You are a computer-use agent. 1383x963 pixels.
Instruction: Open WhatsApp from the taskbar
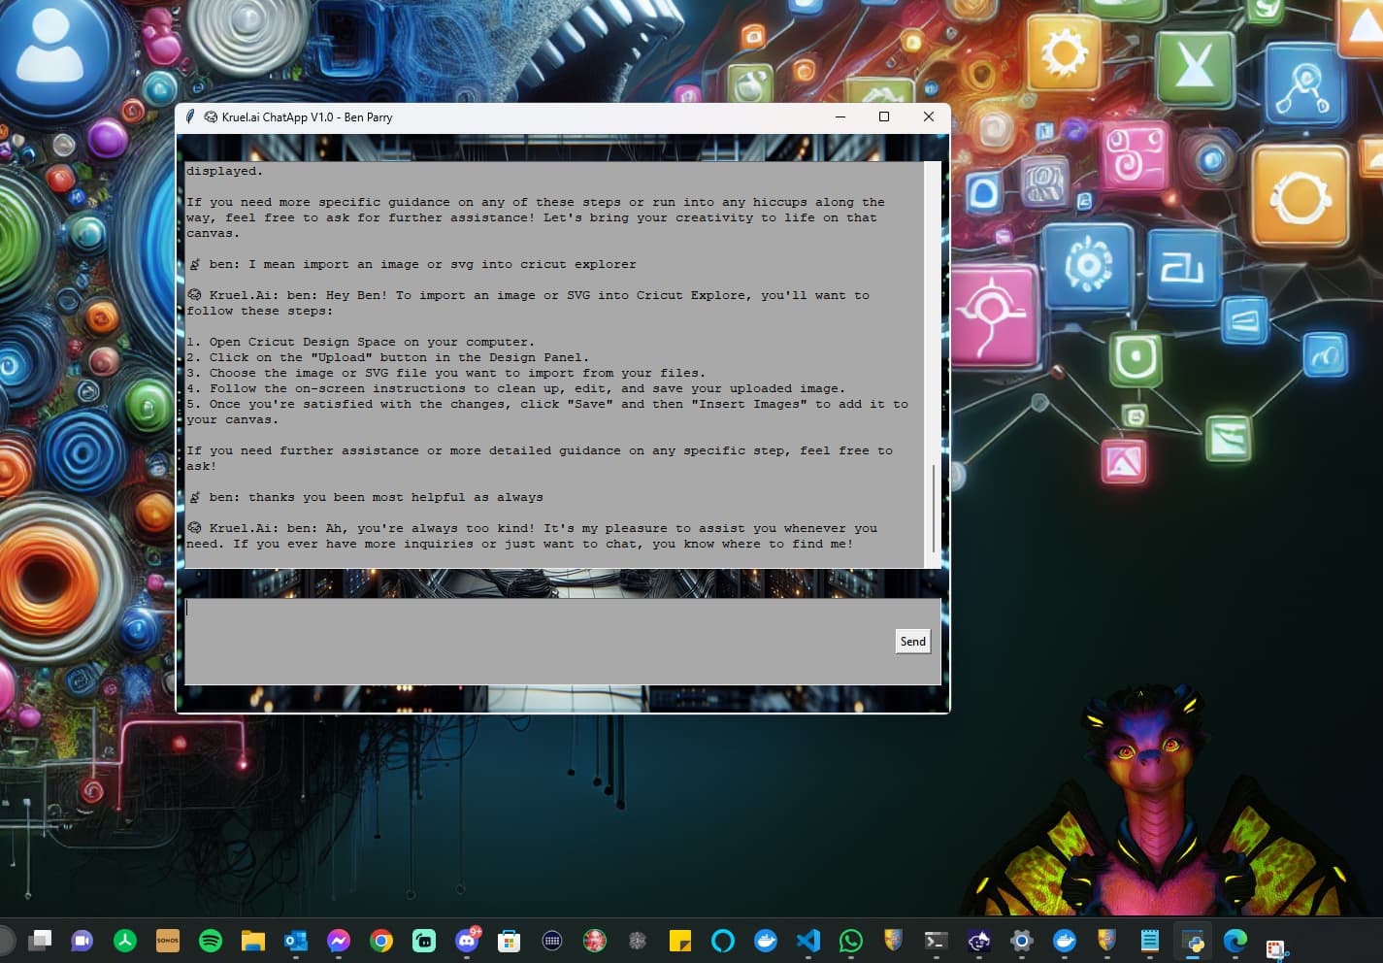tap(851, 940)
